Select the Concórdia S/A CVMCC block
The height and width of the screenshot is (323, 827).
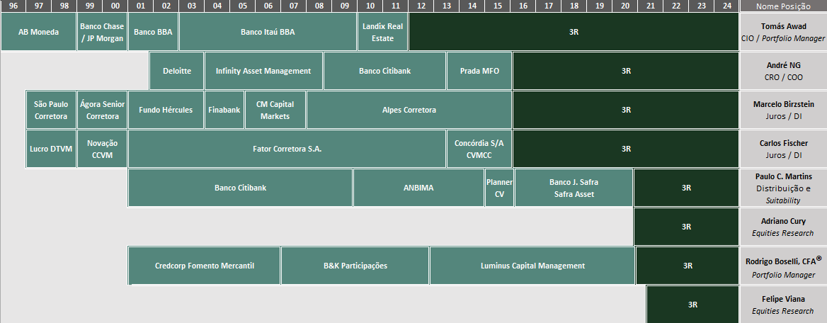(x=479, y=149)
